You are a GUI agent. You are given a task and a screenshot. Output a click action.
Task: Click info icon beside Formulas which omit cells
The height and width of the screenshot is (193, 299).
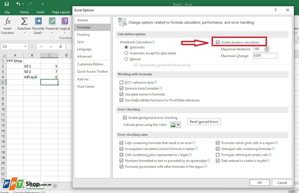(x=276, y=143)
